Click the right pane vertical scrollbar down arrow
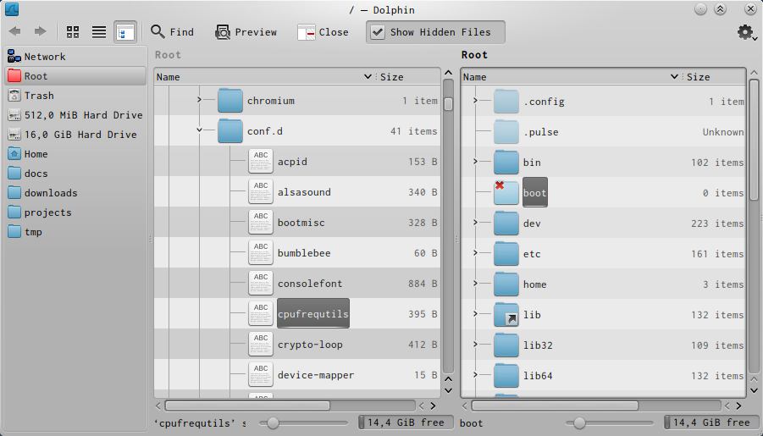 pos(754,390)
